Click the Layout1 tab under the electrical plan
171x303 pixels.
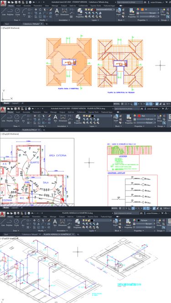tap(15, 207)
